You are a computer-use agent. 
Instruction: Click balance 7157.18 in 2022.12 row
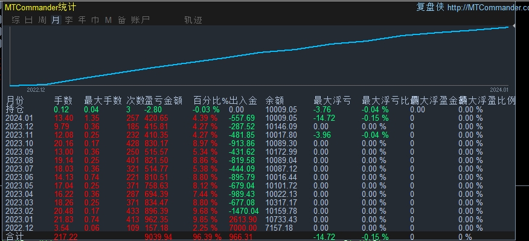tap(280, 228)
